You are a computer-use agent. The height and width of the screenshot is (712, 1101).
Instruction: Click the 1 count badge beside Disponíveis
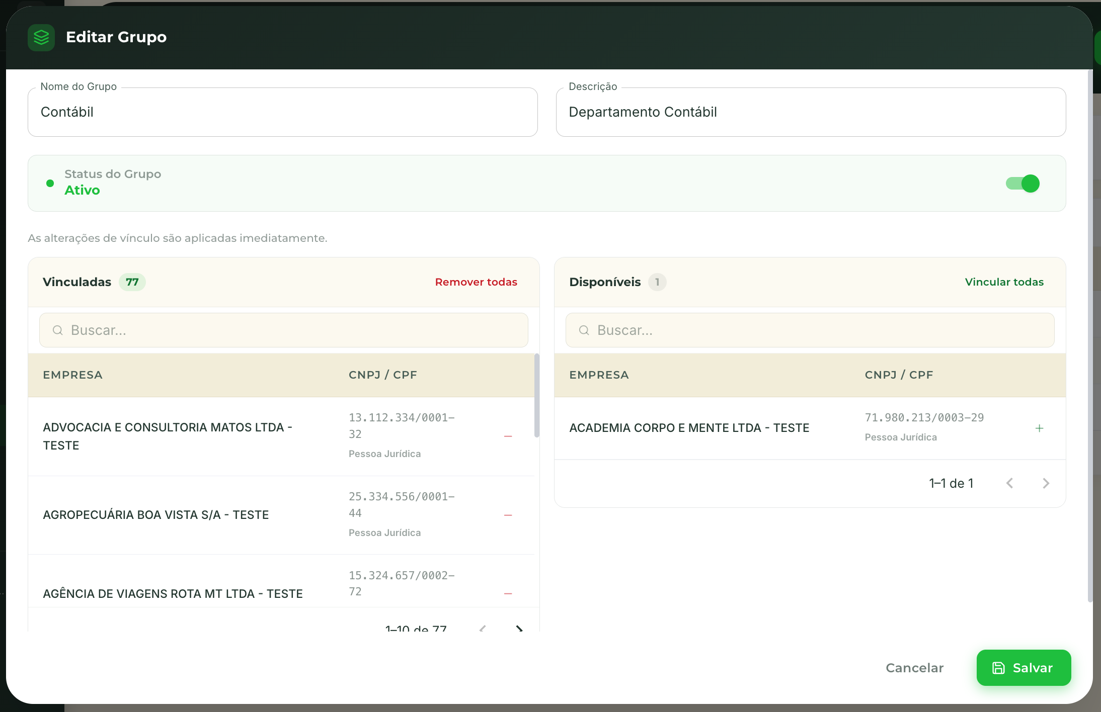[x=657, y=282]
